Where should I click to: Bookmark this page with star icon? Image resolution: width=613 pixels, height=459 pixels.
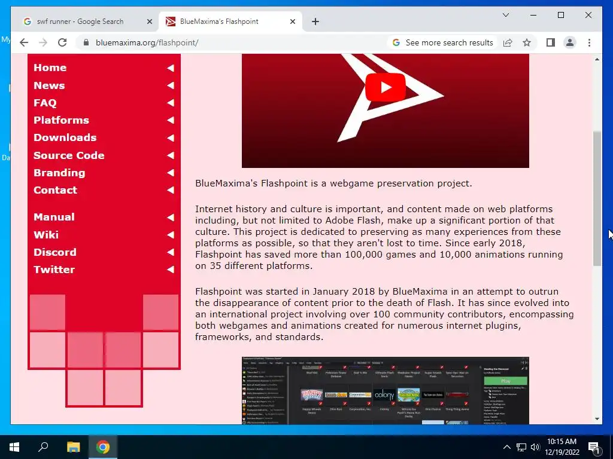(527, 42)
